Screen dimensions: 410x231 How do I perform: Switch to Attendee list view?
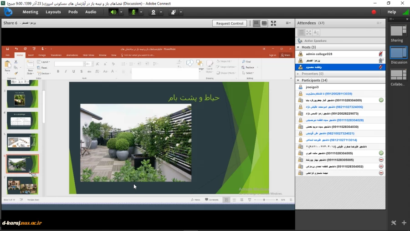(x=301, y=32)
